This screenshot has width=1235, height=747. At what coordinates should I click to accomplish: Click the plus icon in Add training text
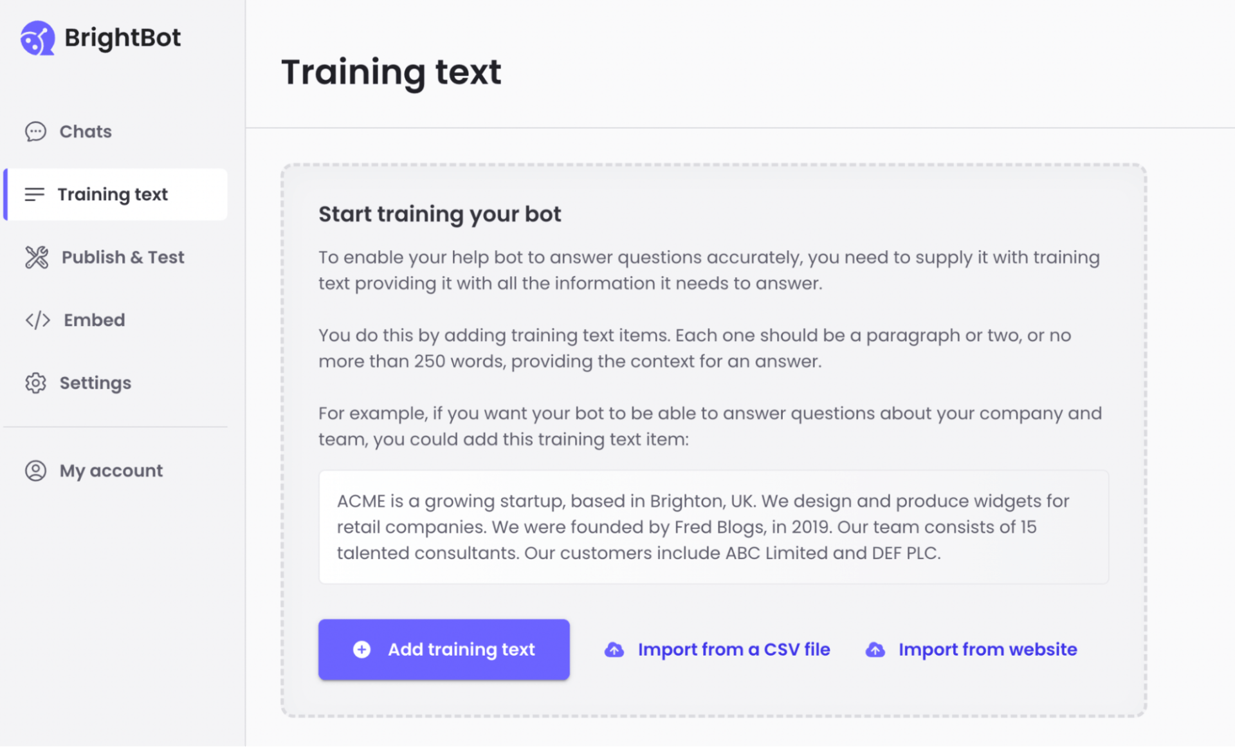pyautogui.click(x=361, y=649)
